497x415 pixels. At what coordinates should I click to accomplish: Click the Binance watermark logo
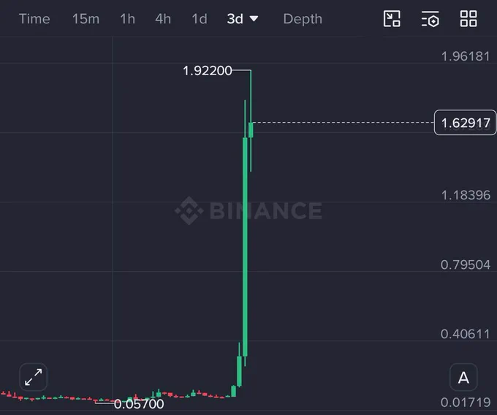[248, 210]
